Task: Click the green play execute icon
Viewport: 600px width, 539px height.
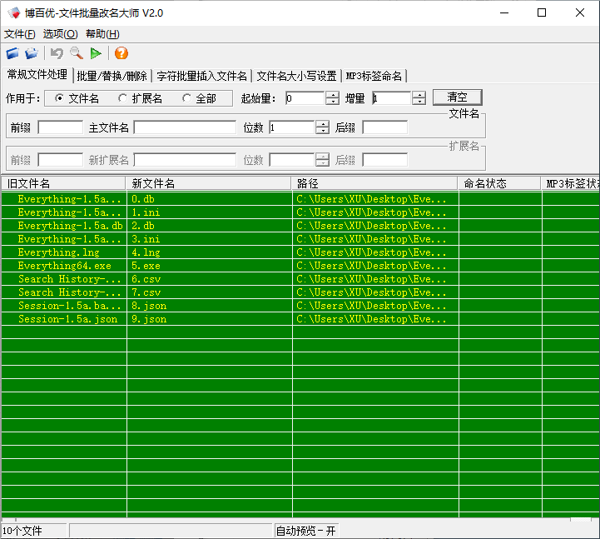Action: 97,54
